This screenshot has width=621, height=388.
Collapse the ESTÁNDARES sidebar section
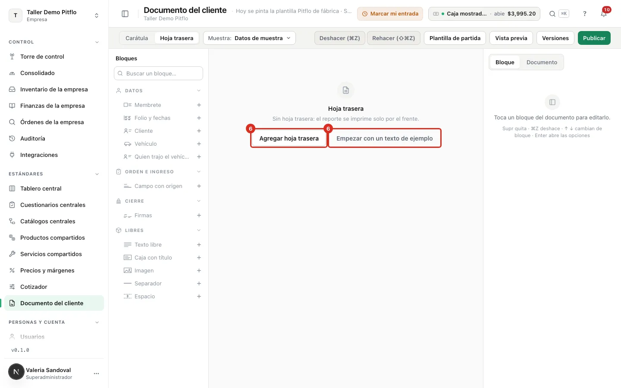coord(97,174)
